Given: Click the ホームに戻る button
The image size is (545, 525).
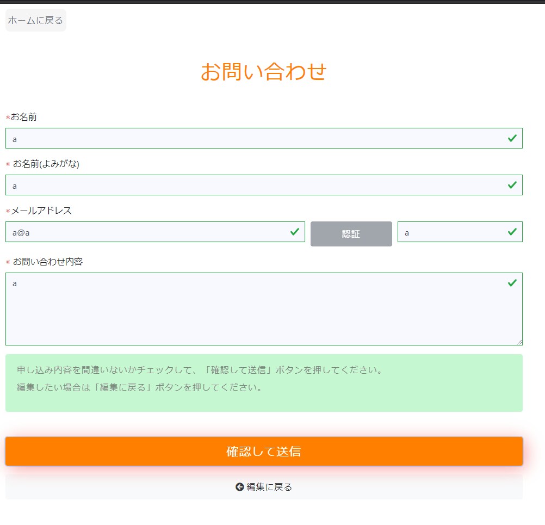Looking at the screenshot, I should point(36,20).
